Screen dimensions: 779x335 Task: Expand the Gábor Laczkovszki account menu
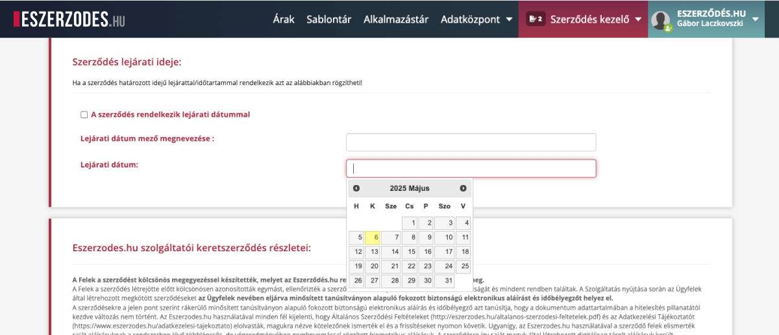tap(755, 19)
